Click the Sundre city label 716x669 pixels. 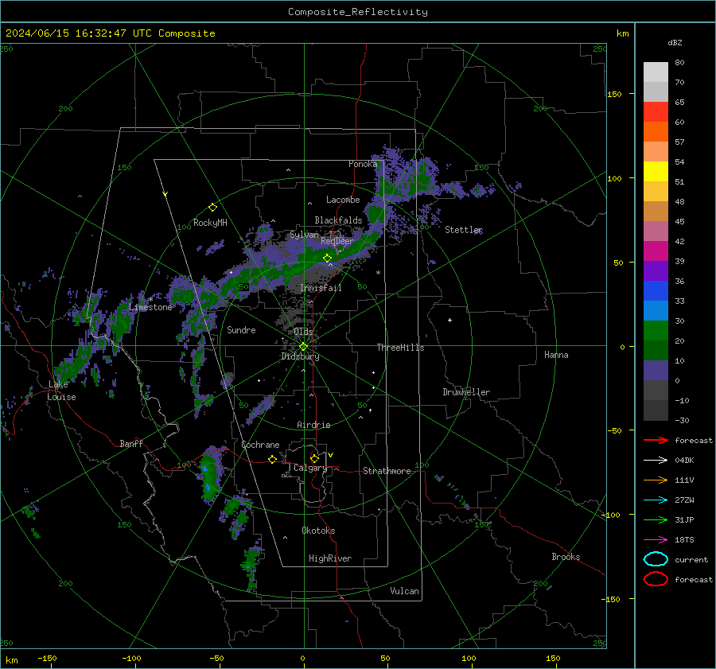coord(241,329)
